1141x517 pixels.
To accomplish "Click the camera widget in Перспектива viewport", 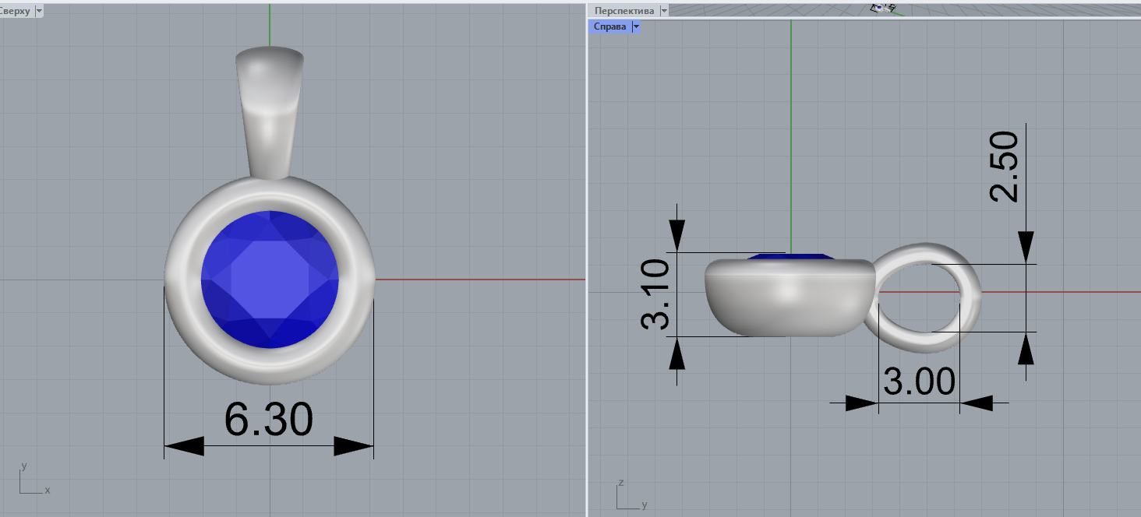I will tap(883, 8).
